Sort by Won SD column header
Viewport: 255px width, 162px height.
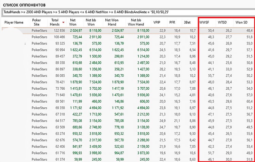tap(241, 22)
